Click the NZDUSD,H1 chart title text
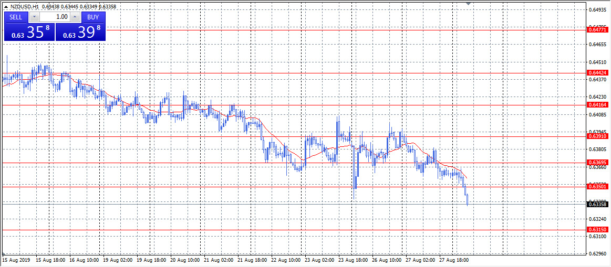The width and height of the screenshot is (611, 267). [26, 7]
